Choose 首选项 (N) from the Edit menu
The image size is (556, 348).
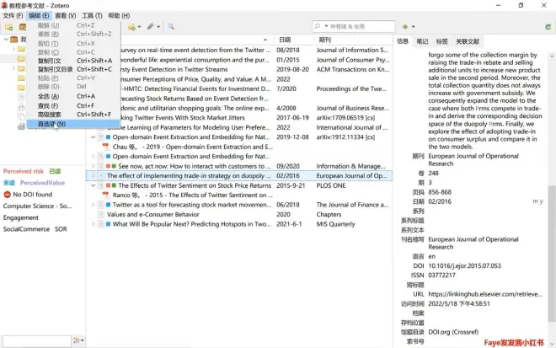tap(73, 124)
